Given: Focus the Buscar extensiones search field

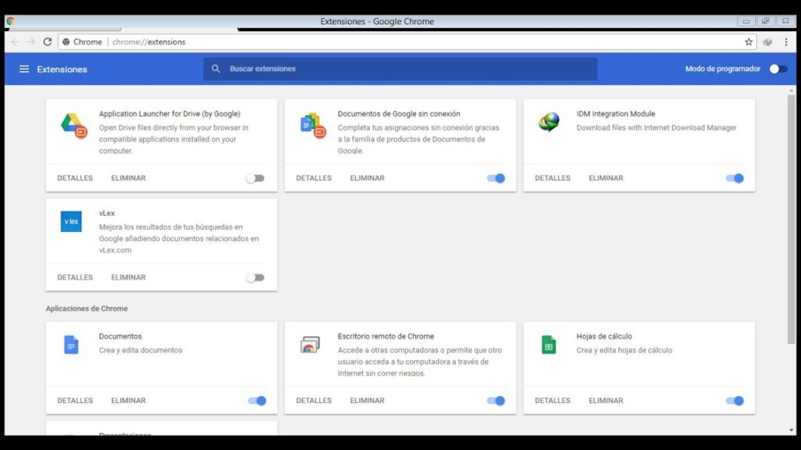Looking at the screenshot, I should (400, 69).
